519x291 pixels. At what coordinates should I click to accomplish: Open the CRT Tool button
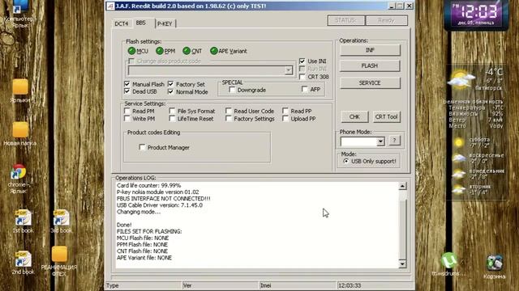(x=386, y=116)
